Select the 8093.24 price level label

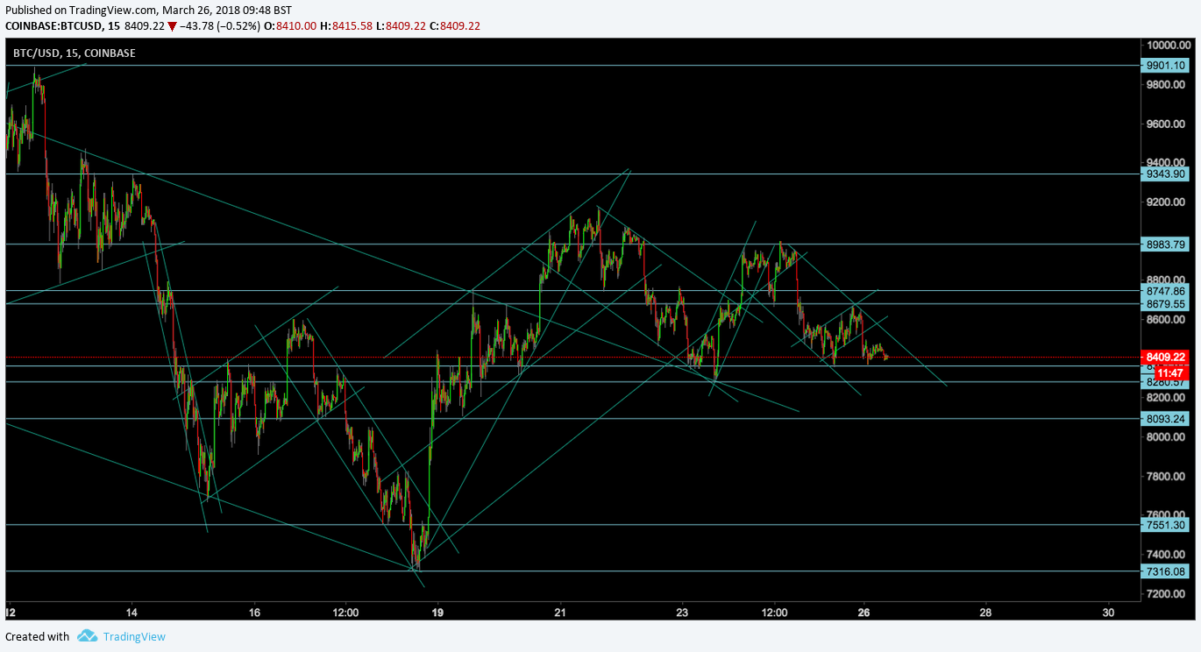tap(1165, 418)
